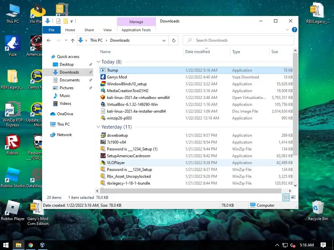334x250 pixels.
Task: Expand the chevron after This PC in path
Action: [106, 40]
